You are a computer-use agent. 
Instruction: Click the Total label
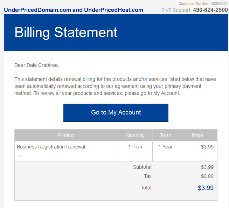(147, 188)
